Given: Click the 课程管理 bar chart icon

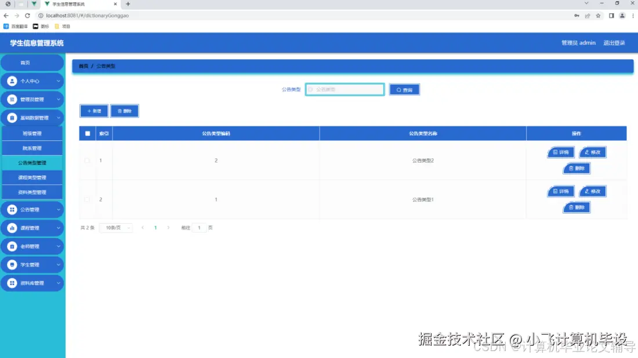Looking at the screenshot, I should pyautogui.click(x=12, y=228).
